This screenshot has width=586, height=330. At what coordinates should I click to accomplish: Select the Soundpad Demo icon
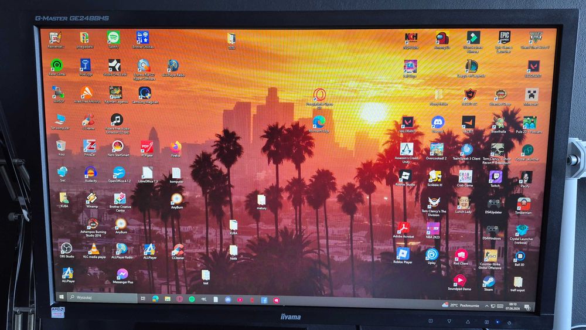click(459, 283)
